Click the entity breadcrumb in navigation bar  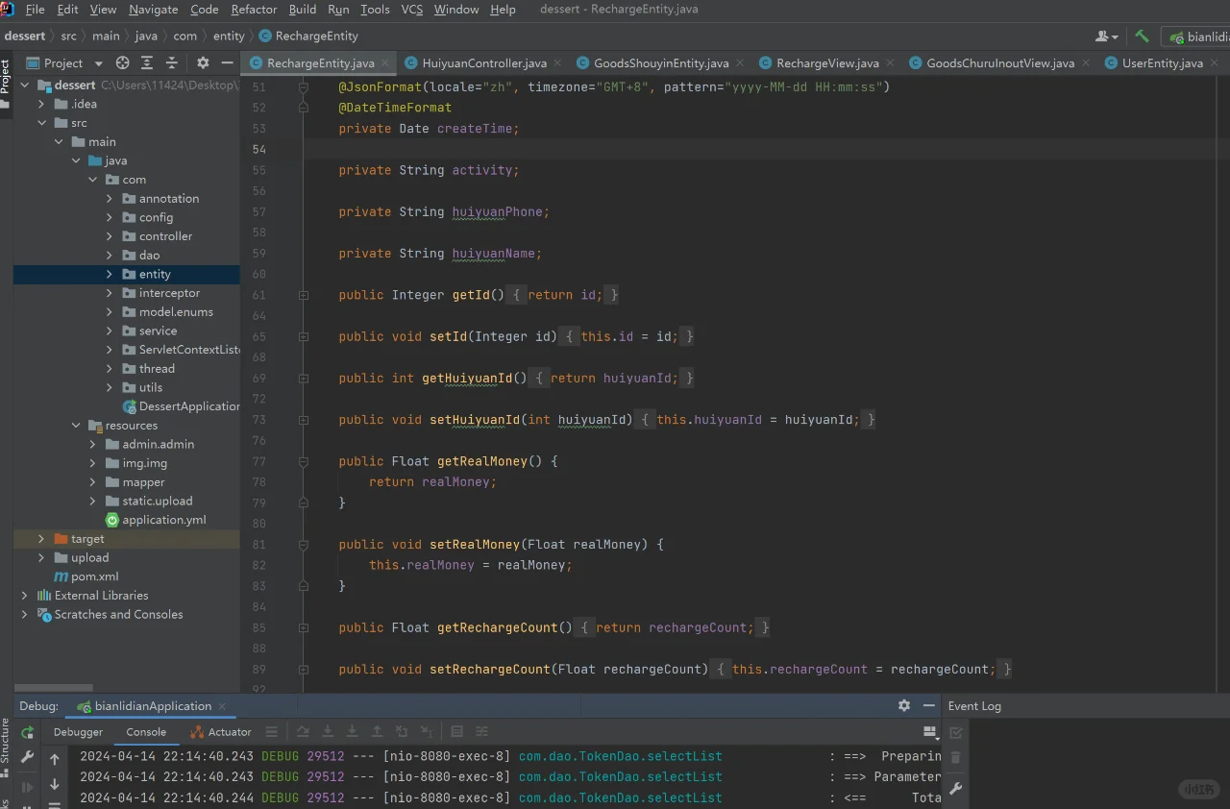point(229,36)
